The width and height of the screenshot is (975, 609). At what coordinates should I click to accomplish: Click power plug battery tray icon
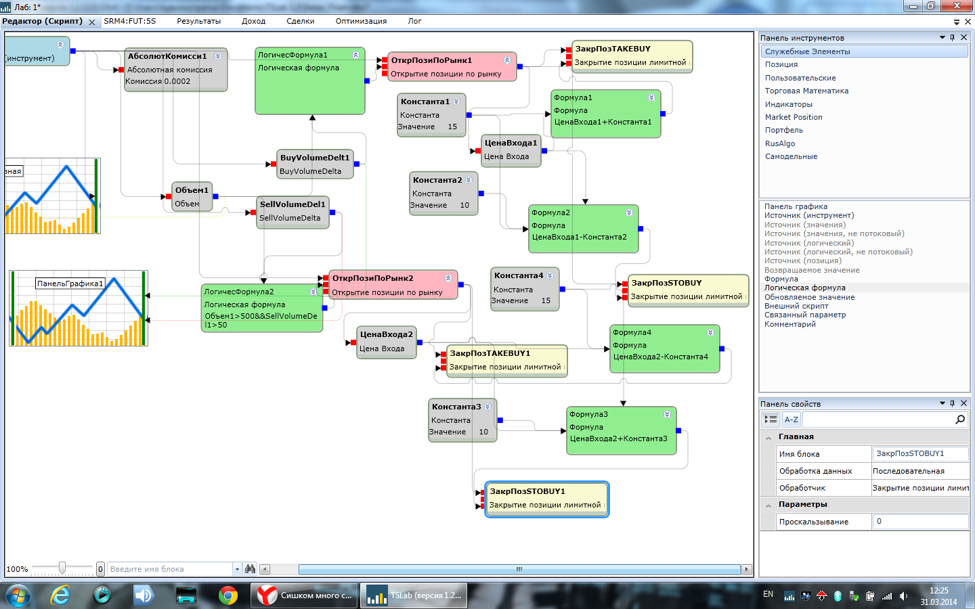[870, 596]
